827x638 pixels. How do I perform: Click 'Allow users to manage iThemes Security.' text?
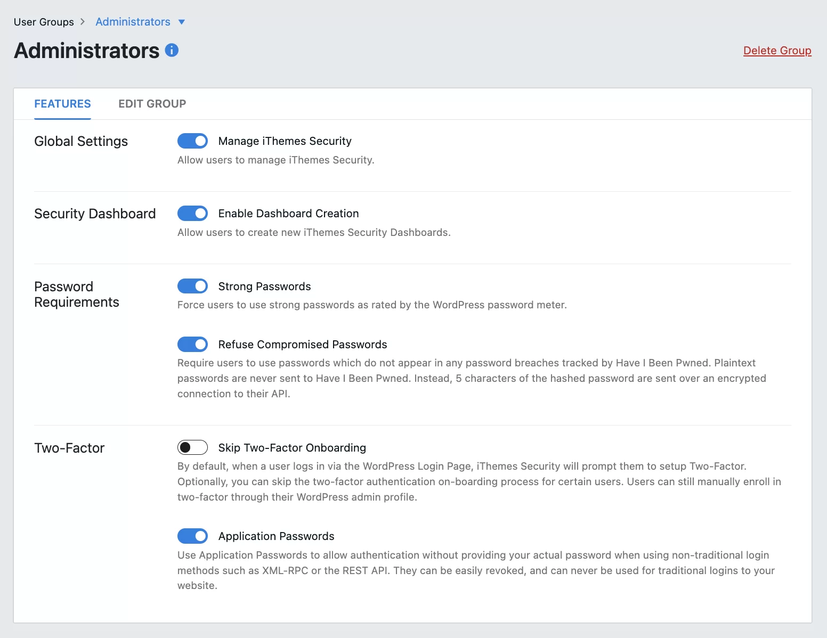click(x=276, y=160)
